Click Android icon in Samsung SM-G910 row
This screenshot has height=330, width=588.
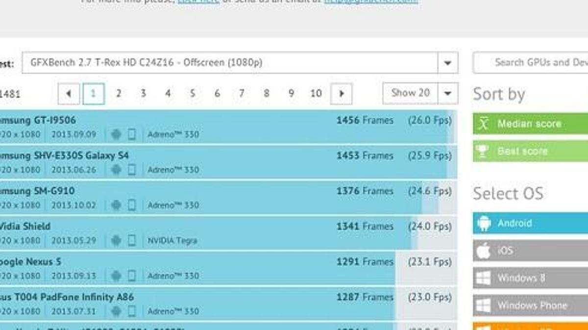tap(116, 205)
